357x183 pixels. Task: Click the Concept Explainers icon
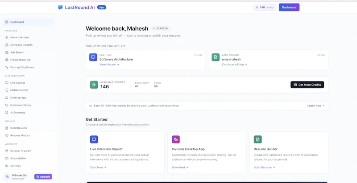click(7, 67)
